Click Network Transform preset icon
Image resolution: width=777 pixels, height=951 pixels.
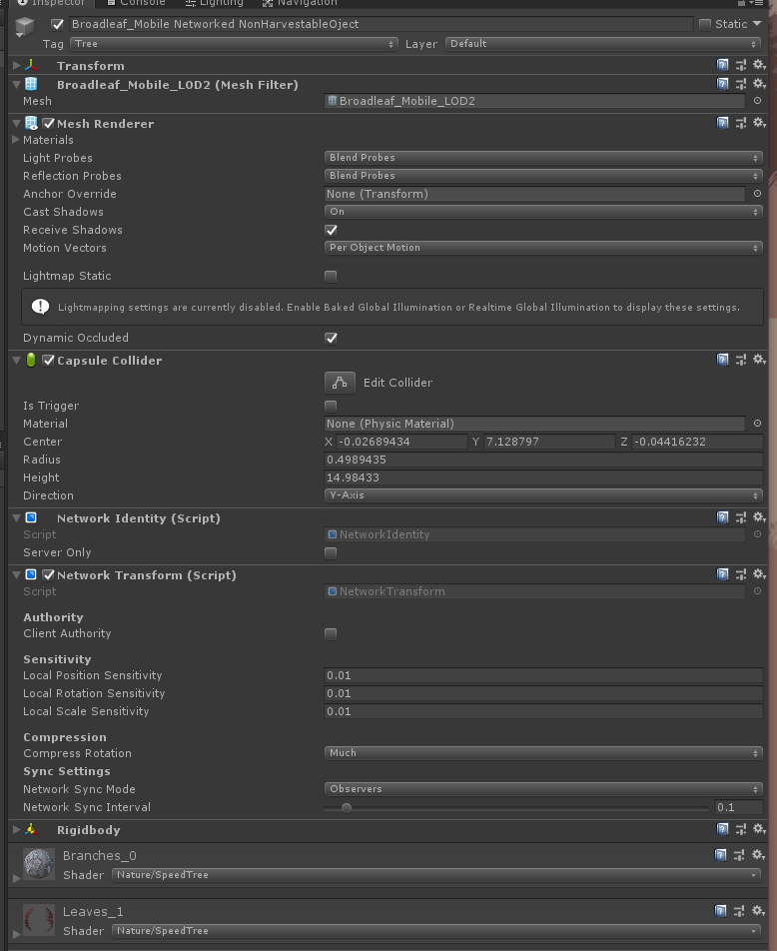[x=741, y=574]
